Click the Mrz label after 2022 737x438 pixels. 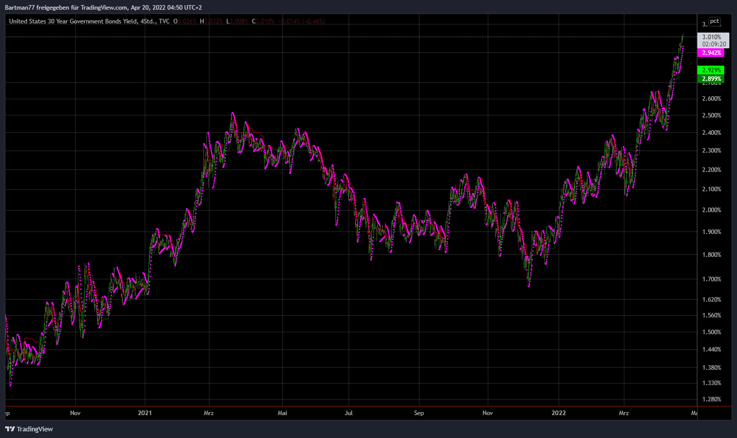coord(624,413)
